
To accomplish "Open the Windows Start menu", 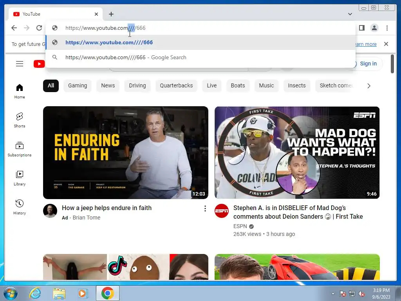I will [x=11, y=293].
